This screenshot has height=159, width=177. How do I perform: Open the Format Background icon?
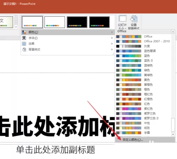click(134, 19)
